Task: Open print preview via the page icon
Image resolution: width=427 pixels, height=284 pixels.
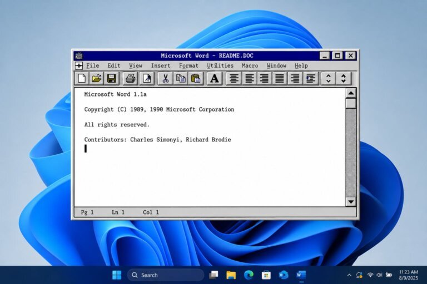Action: pos(147,79)
